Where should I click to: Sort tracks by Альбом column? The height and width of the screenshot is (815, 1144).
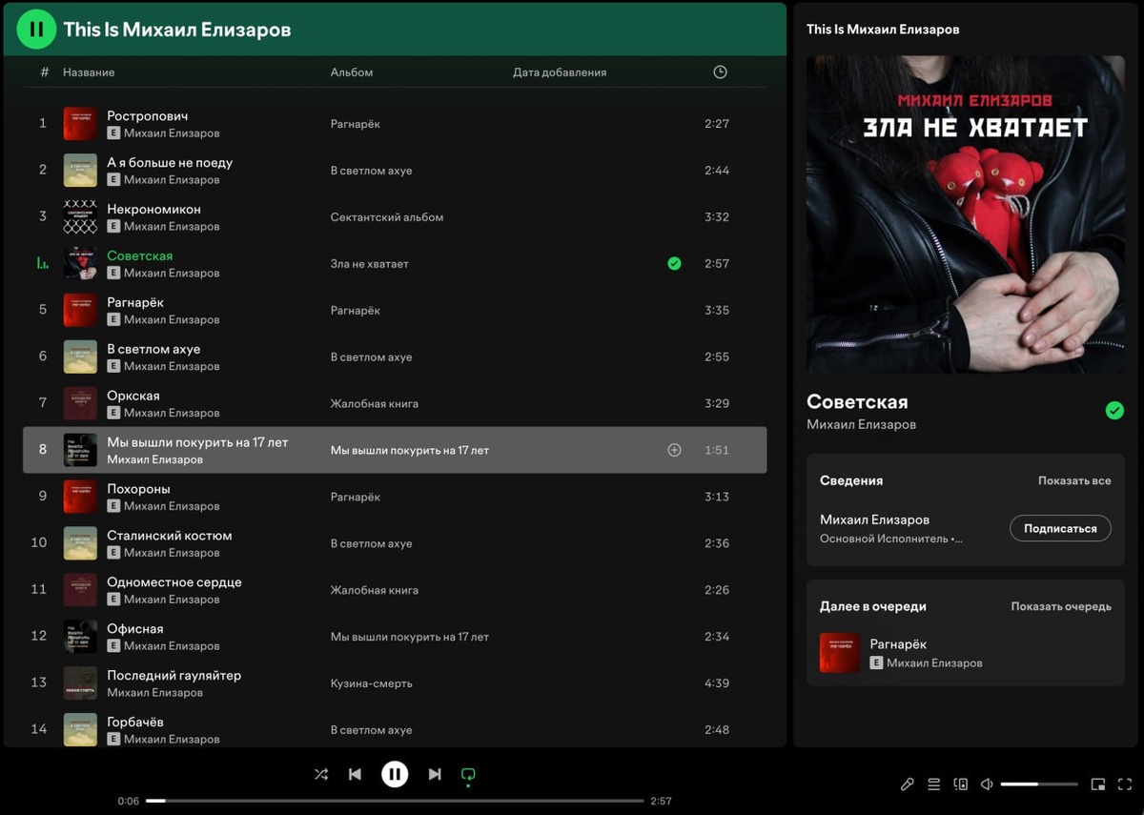click(x=352, y=72)
